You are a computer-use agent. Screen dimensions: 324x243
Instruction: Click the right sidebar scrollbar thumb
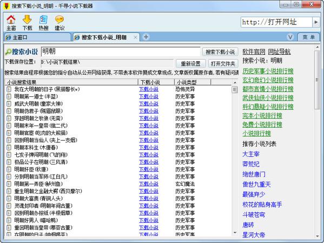(x=317, y=80)
